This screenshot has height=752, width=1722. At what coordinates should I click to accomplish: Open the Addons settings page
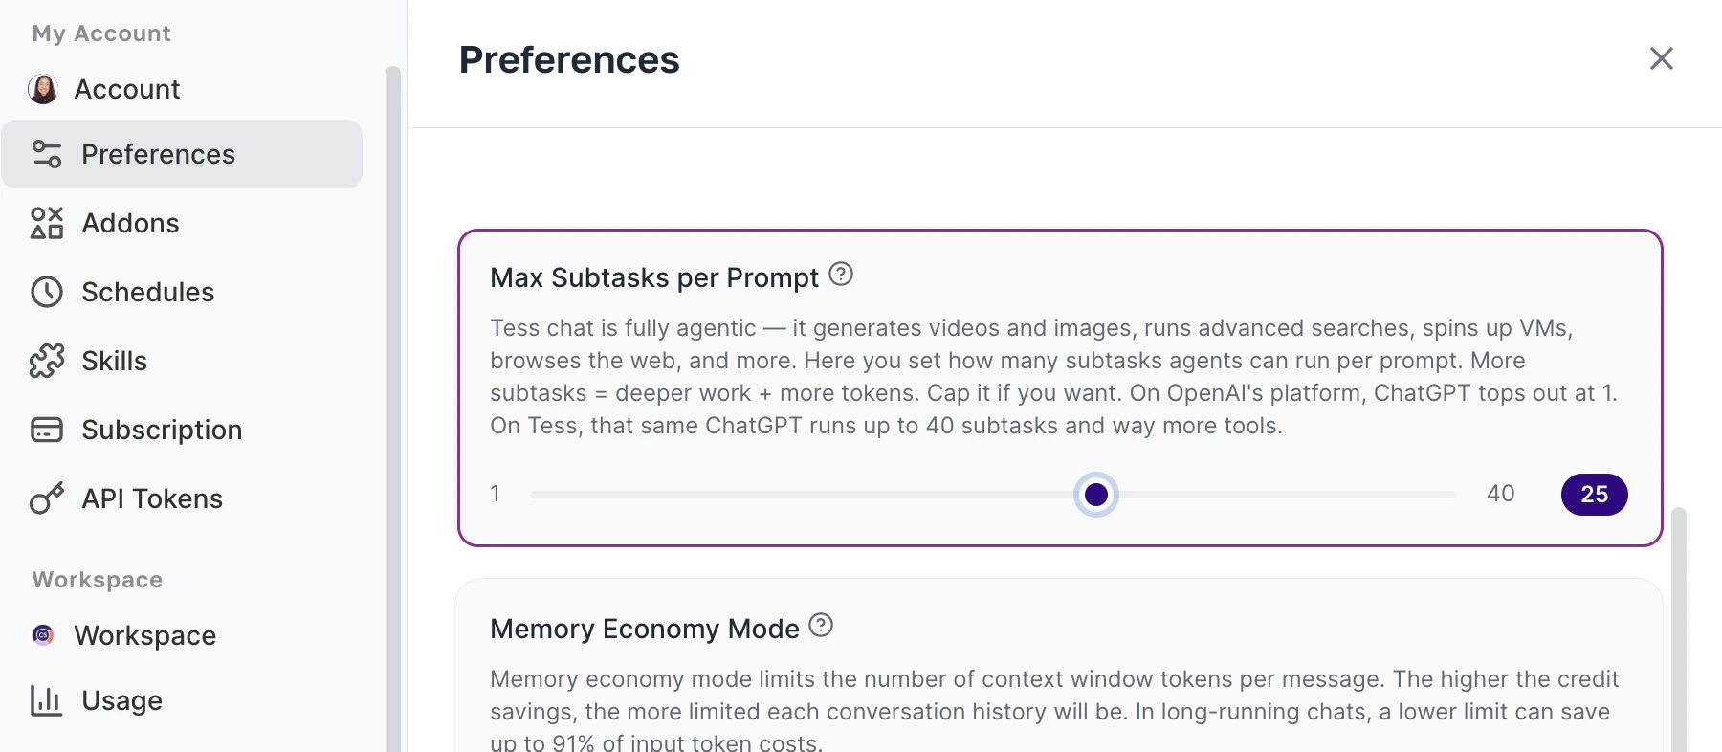point(131,223)
